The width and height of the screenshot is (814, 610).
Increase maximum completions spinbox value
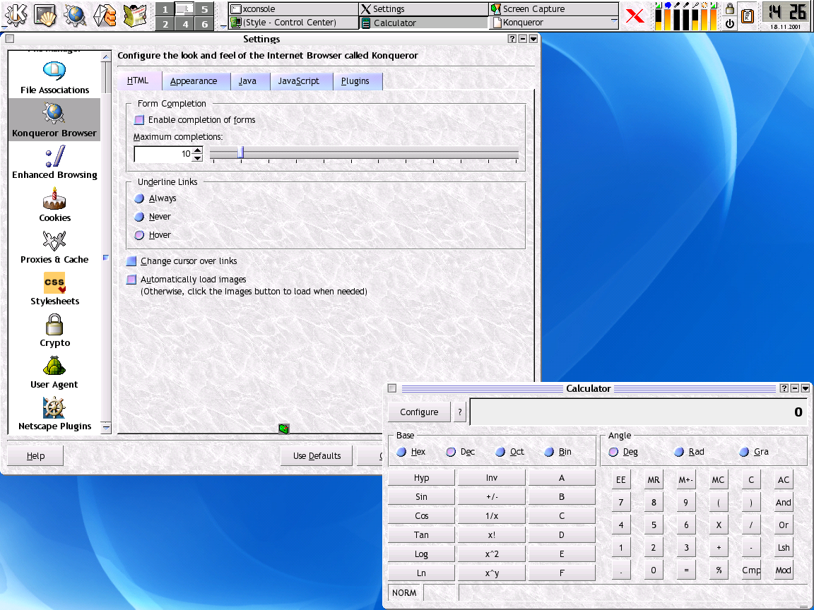click(197, 150)
